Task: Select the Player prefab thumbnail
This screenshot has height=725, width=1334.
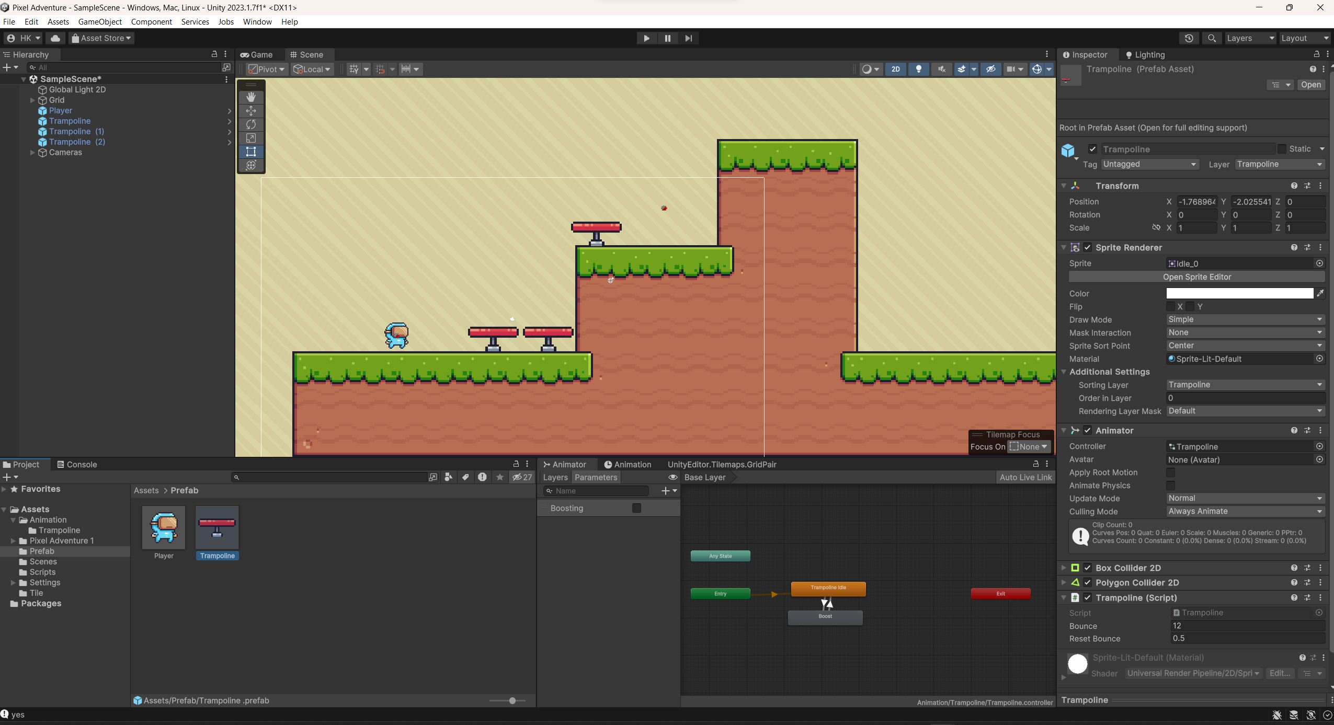Action: tap(164, 528)
